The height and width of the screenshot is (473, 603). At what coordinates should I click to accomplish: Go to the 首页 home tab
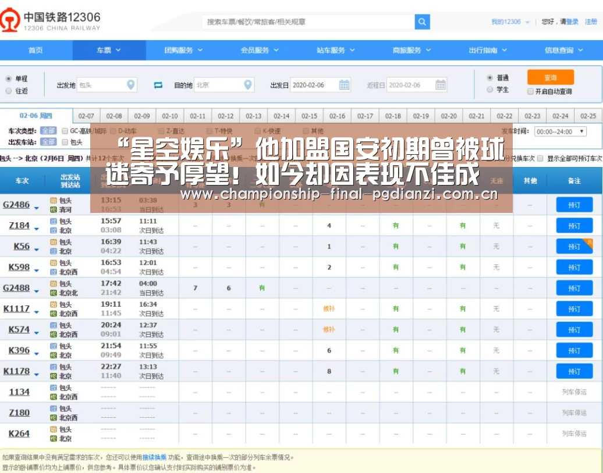pos(36,50)
